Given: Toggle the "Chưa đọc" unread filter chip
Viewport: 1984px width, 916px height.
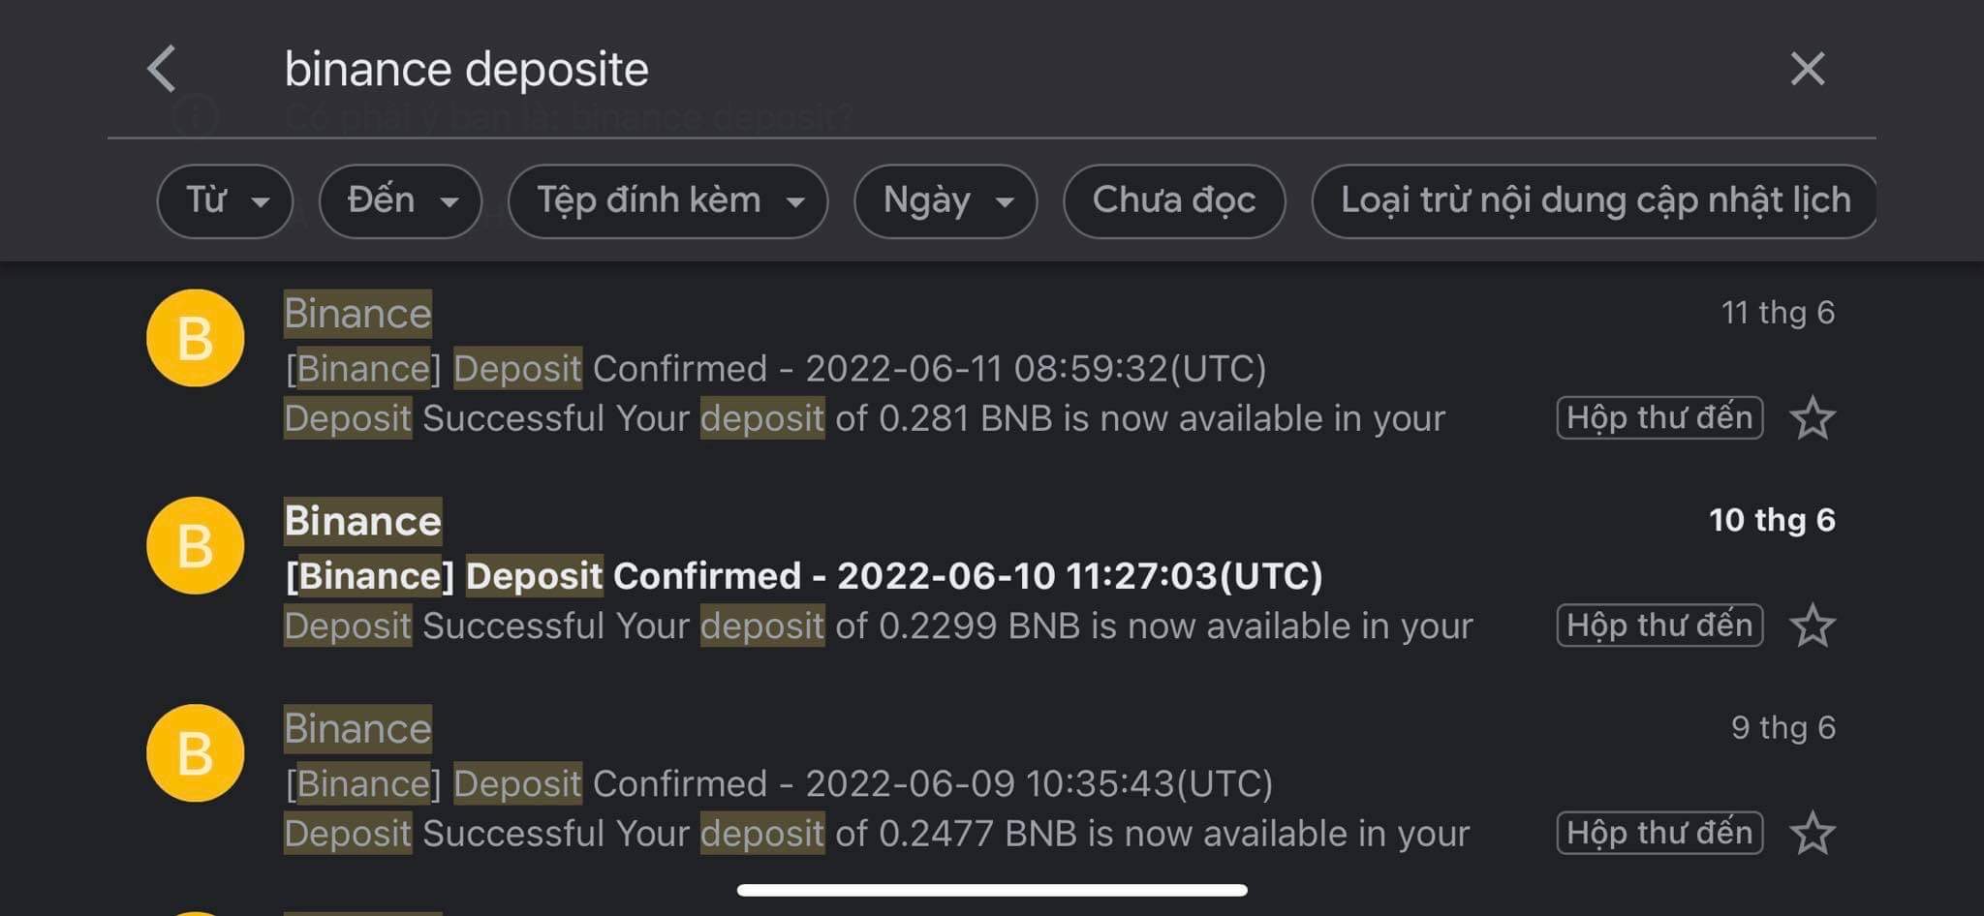Looking at the screenshot, I should pyautogui.click(x=1174, y=201).
